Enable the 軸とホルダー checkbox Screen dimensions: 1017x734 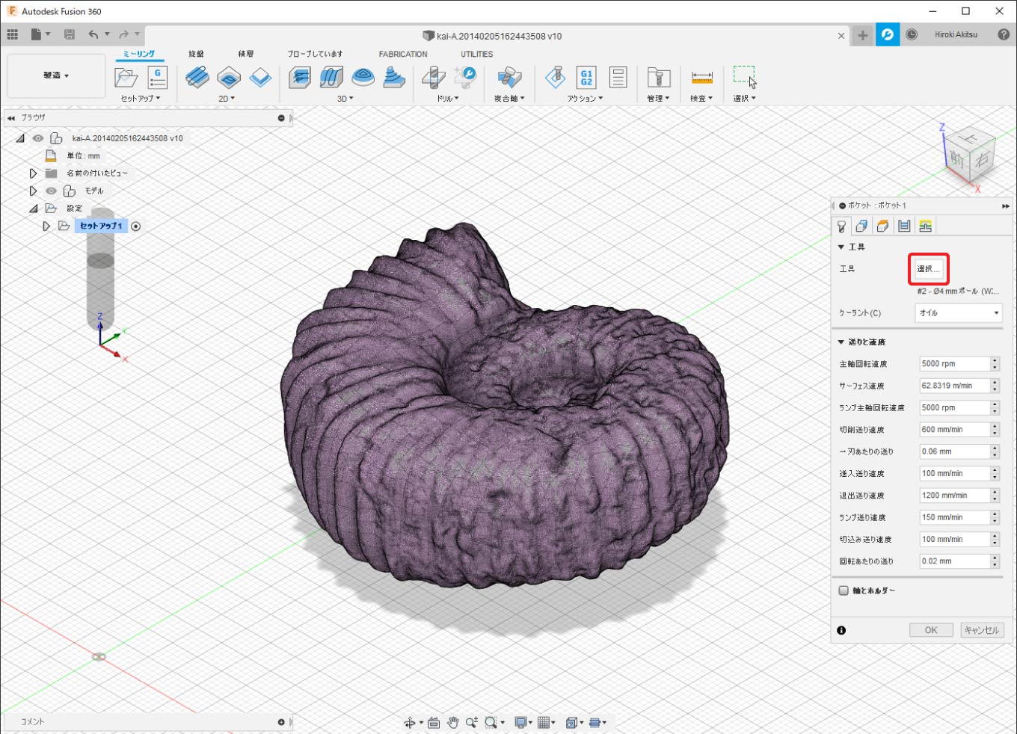(x=844, y=590)
